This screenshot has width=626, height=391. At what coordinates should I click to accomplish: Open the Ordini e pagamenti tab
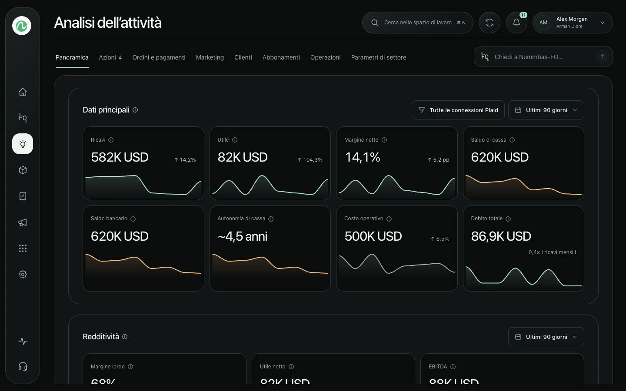pyautogui.click(x=159, y=57)
